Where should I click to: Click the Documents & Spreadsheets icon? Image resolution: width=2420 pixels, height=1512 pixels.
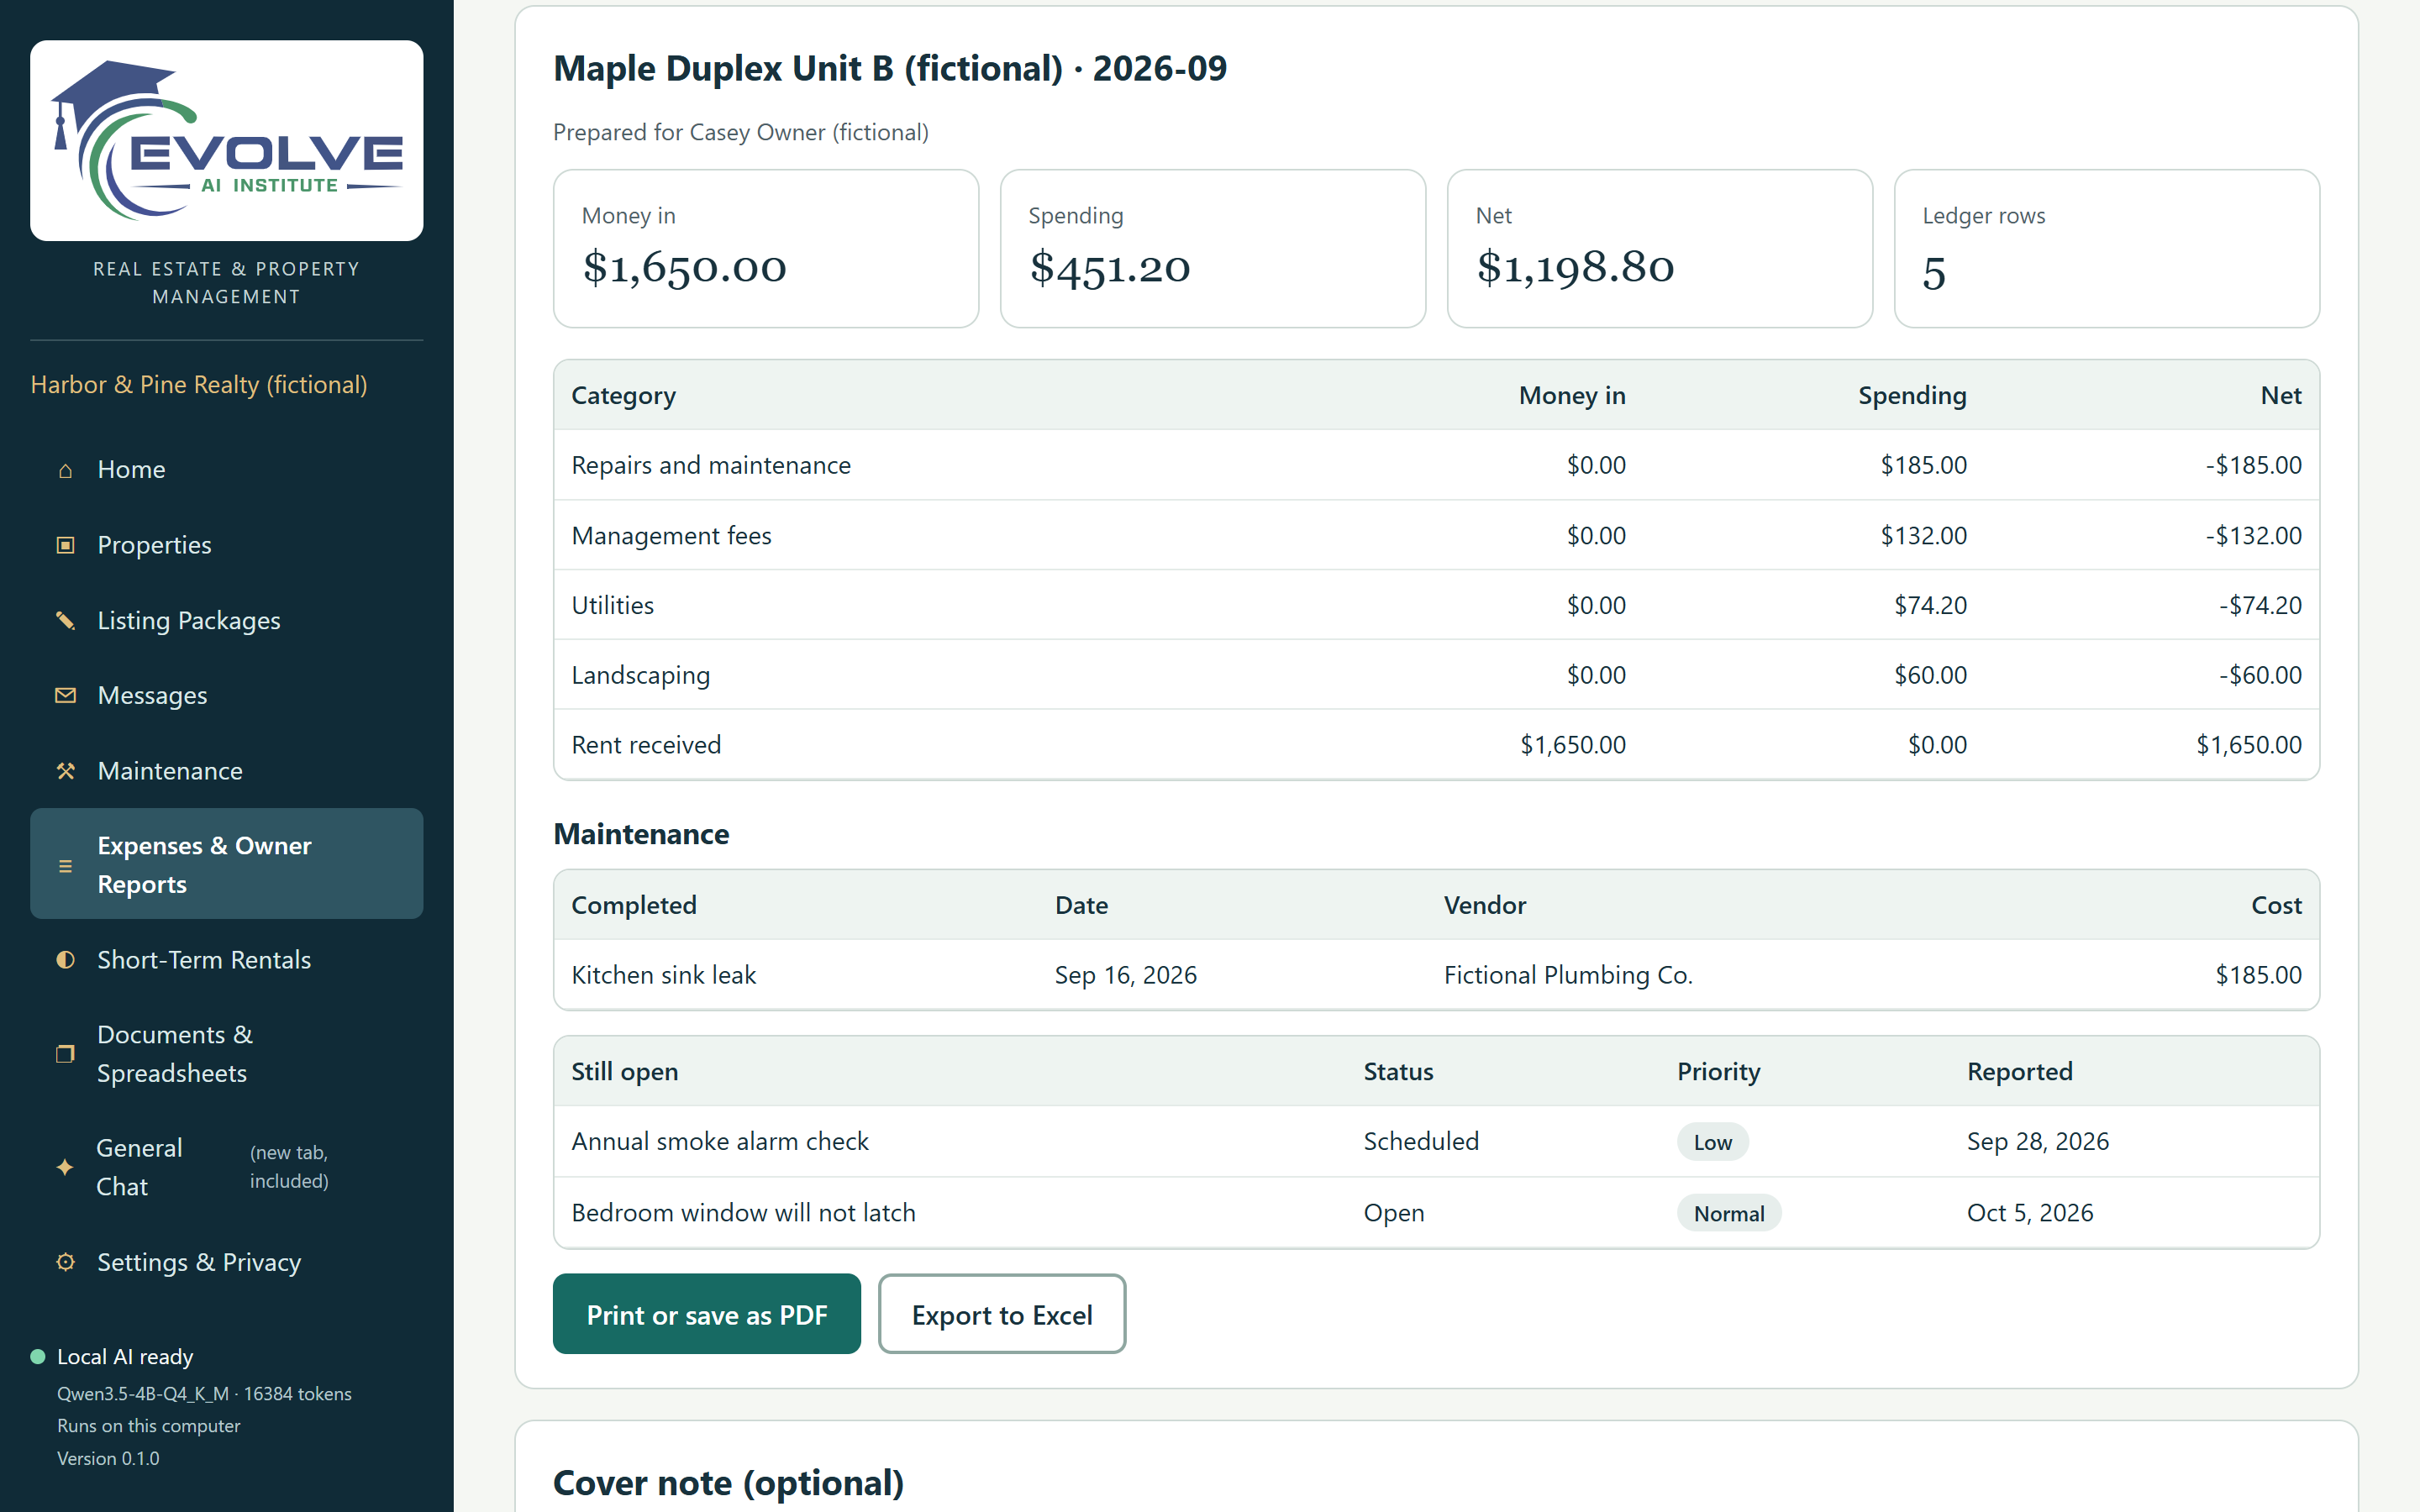65,1054
